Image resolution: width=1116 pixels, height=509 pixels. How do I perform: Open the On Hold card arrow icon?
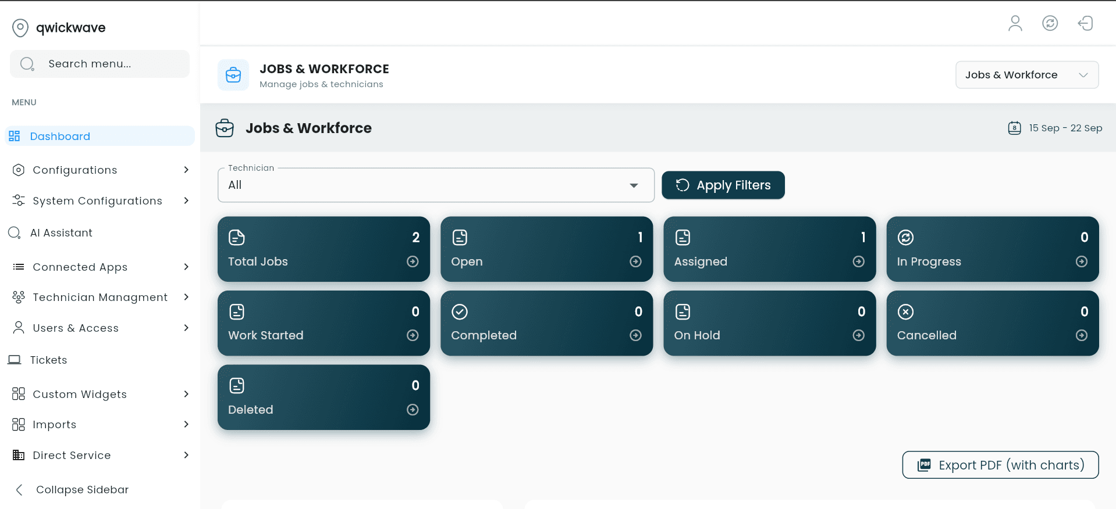858,335
